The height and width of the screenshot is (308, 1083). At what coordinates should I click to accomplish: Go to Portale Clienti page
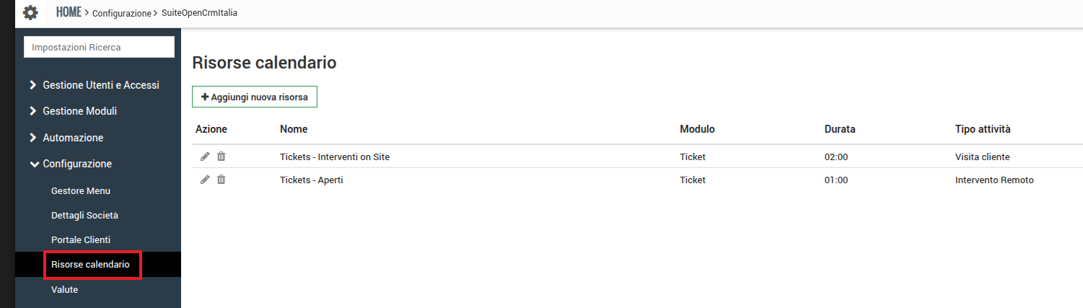point(80,239)
